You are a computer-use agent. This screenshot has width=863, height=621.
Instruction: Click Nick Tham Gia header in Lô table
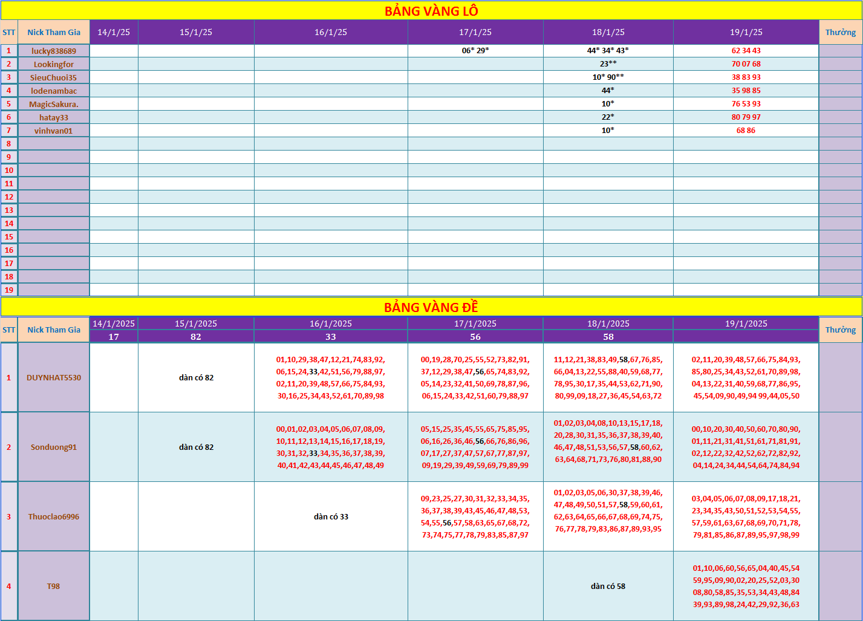tap(54, 32)
